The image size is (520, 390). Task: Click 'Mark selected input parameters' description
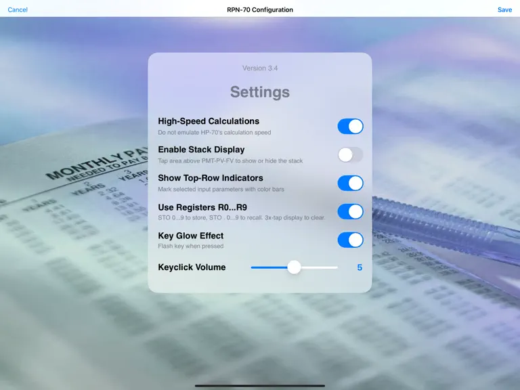click(221, 190)
